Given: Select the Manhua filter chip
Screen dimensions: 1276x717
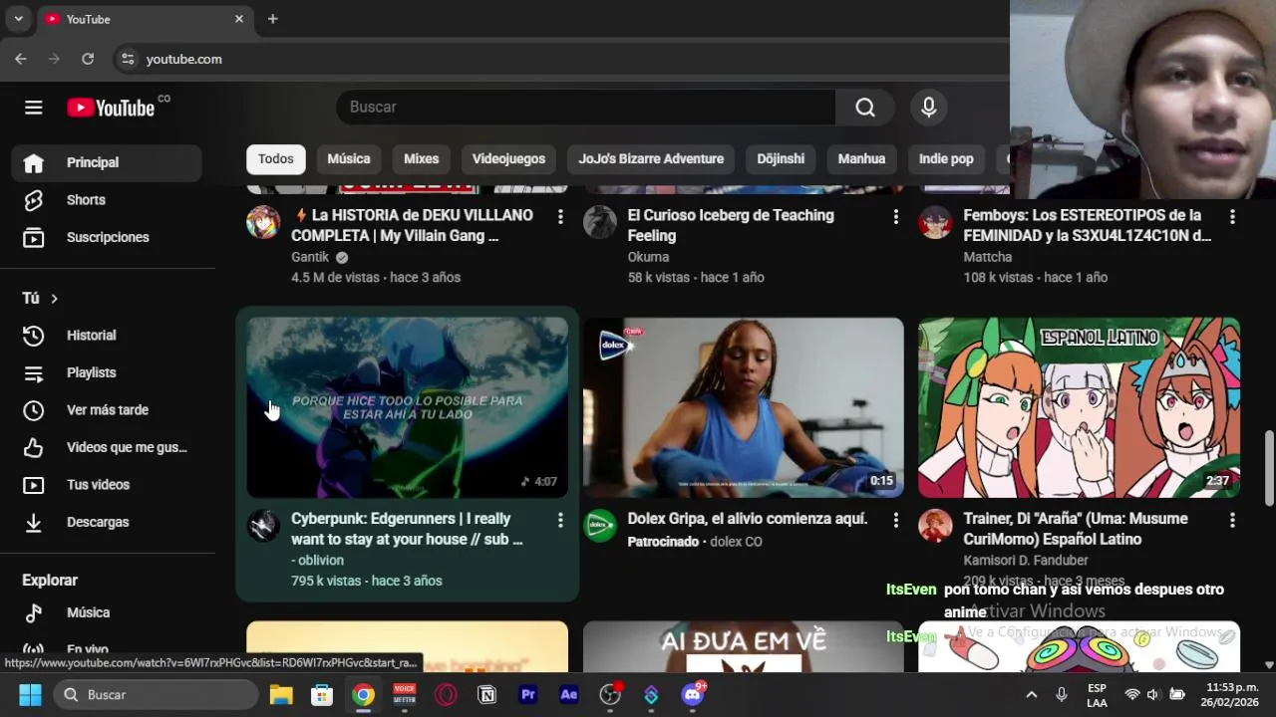Looking at the screenshot, I should click(861, 158).
